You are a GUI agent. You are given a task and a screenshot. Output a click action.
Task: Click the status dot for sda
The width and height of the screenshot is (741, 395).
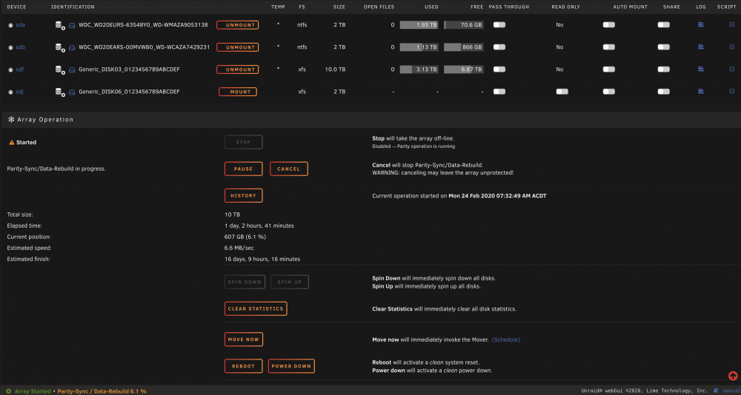[11, 25]
